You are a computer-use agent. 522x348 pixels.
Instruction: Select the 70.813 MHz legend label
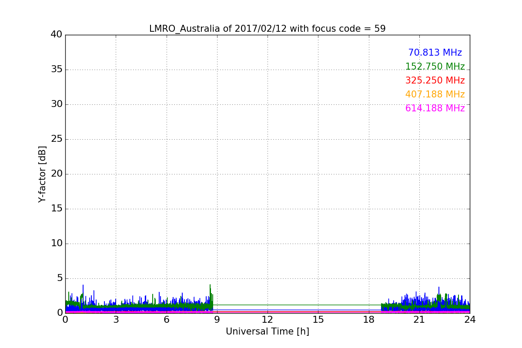(435, 53)
